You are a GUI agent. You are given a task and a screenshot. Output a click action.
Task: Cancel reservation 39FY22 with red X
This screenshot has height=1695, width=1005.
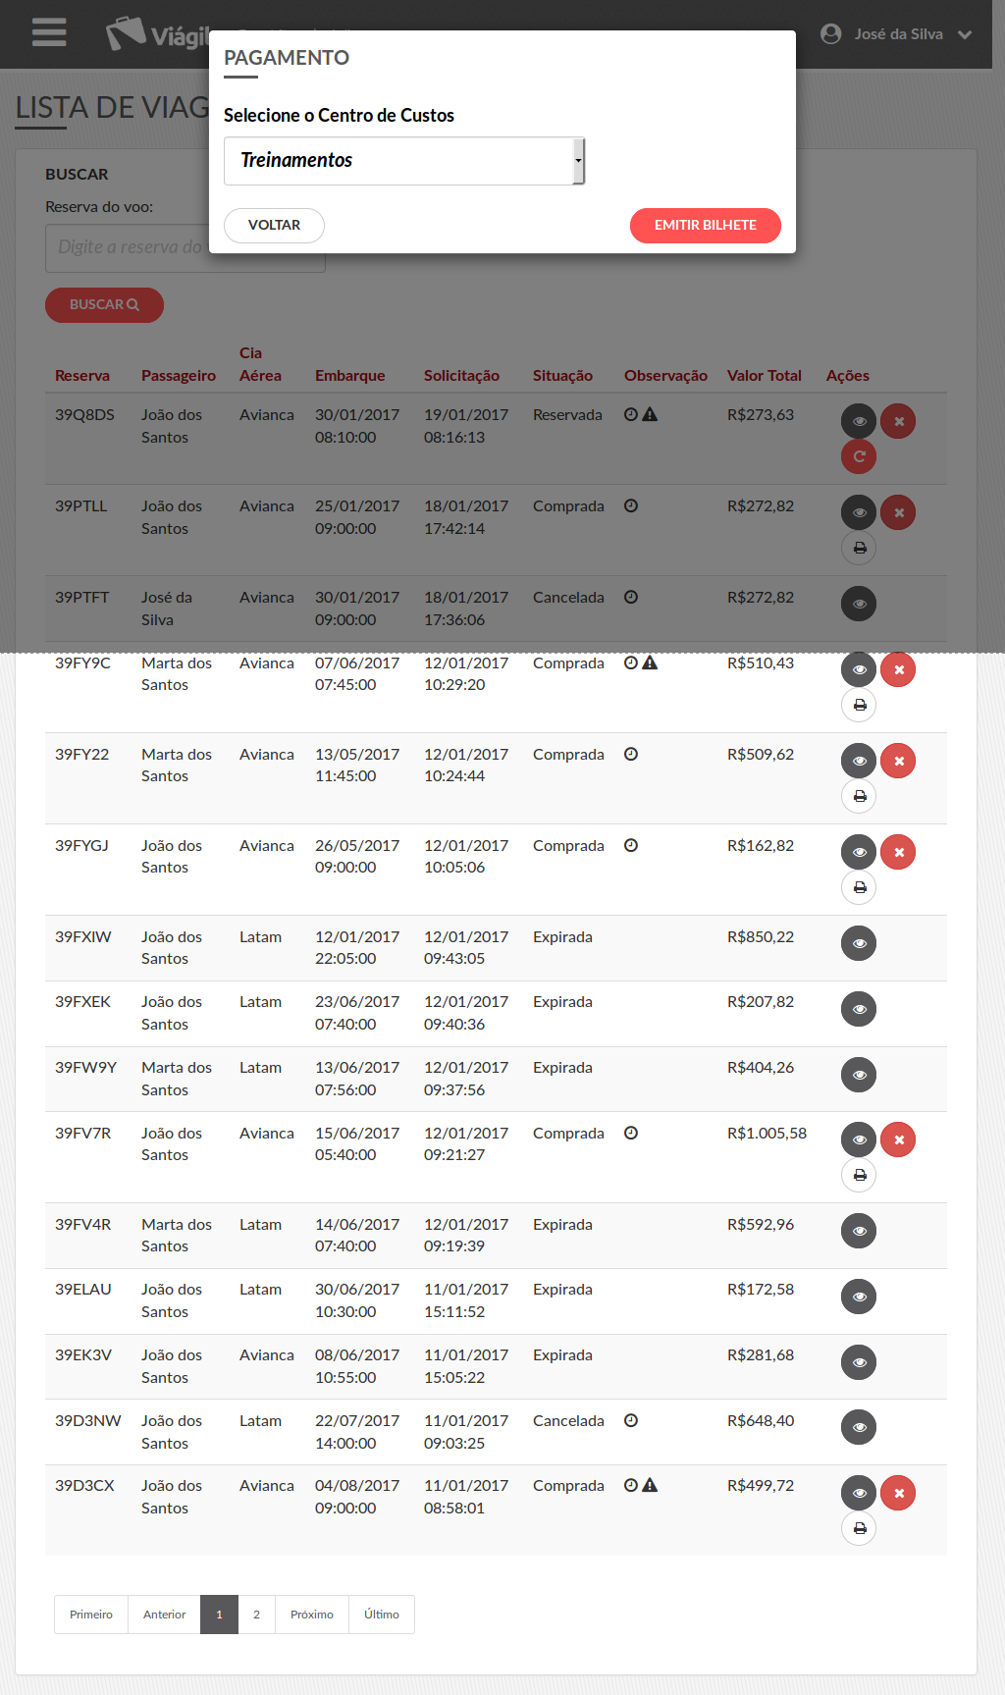coord(898,761)
